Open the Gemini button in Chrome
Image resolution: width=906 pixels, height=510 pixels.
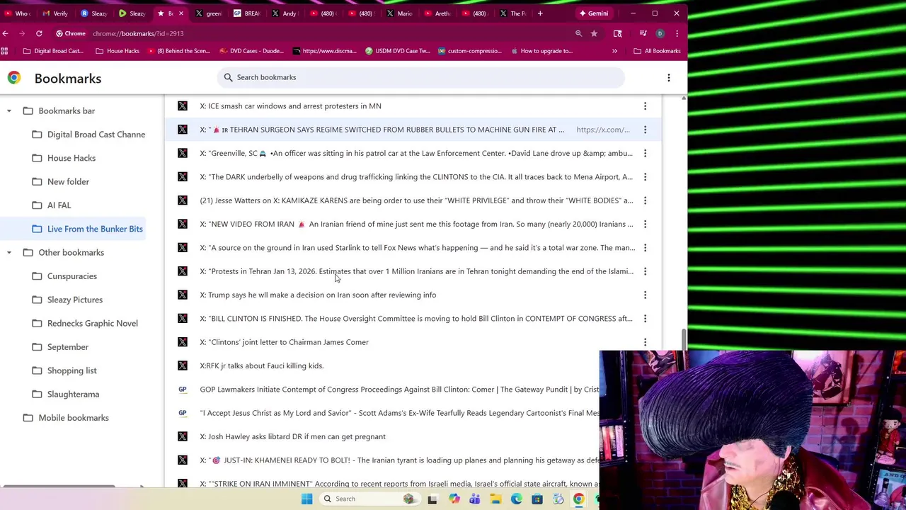593,13
